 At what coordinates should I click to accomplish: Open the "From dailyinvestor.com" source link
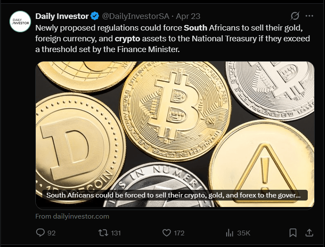(x=72, y=216)
